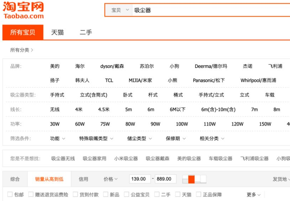The image size is (290, 201).
Task: Select power 150W
Action: click(265, 124)
